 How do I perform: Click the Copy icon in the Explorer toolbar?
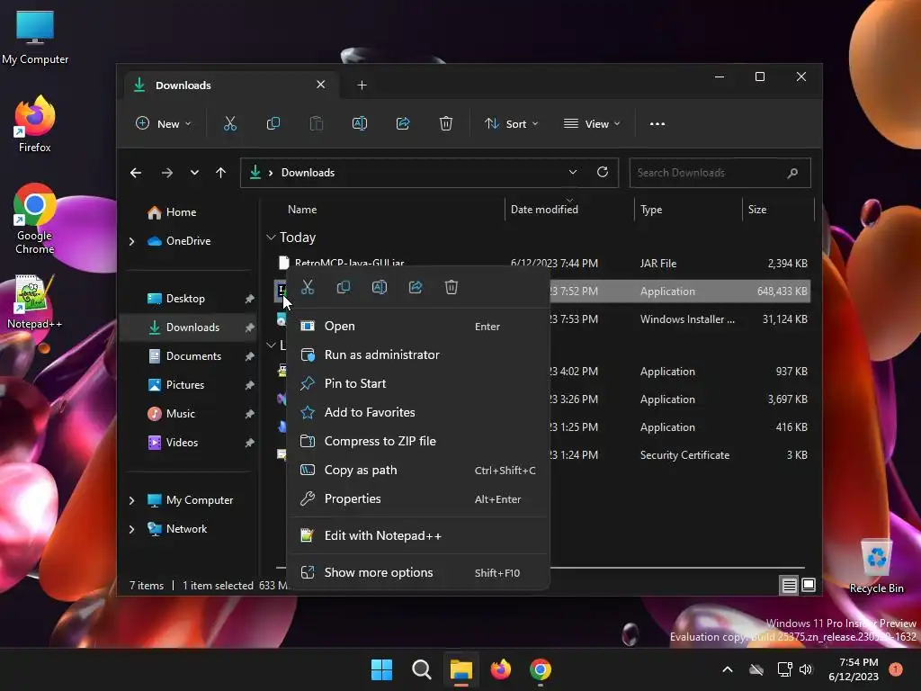coord(273,124)
